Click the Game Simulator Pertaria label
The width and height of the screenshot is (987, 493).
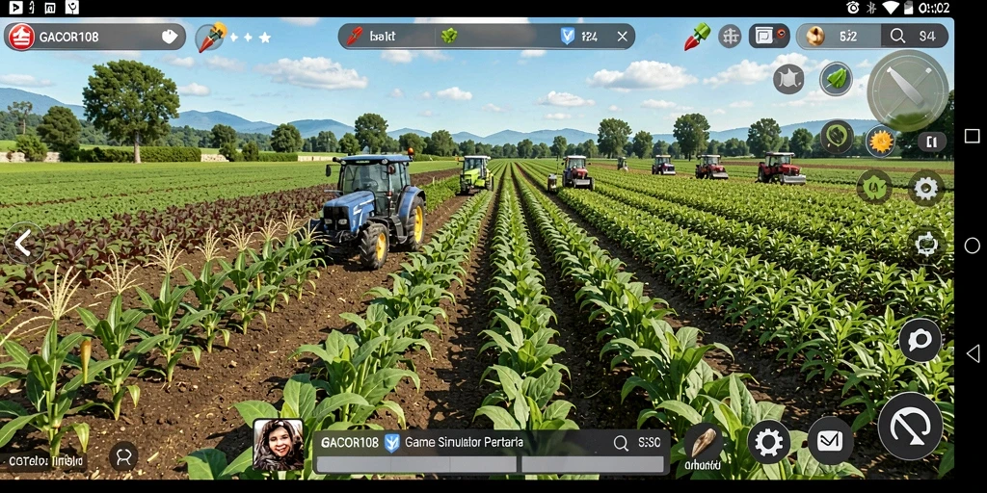coord(464,442)
